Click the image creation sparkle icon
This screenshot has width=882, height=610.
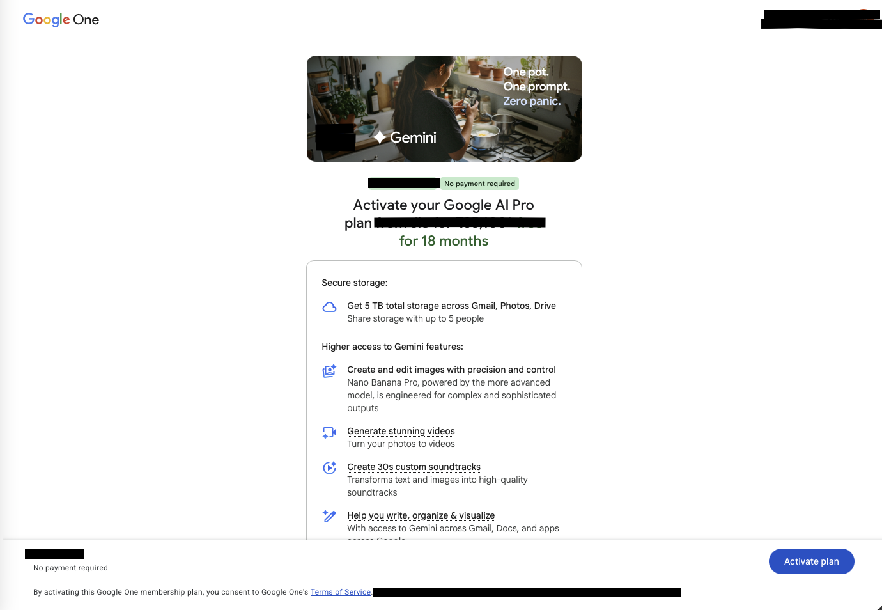329,371
